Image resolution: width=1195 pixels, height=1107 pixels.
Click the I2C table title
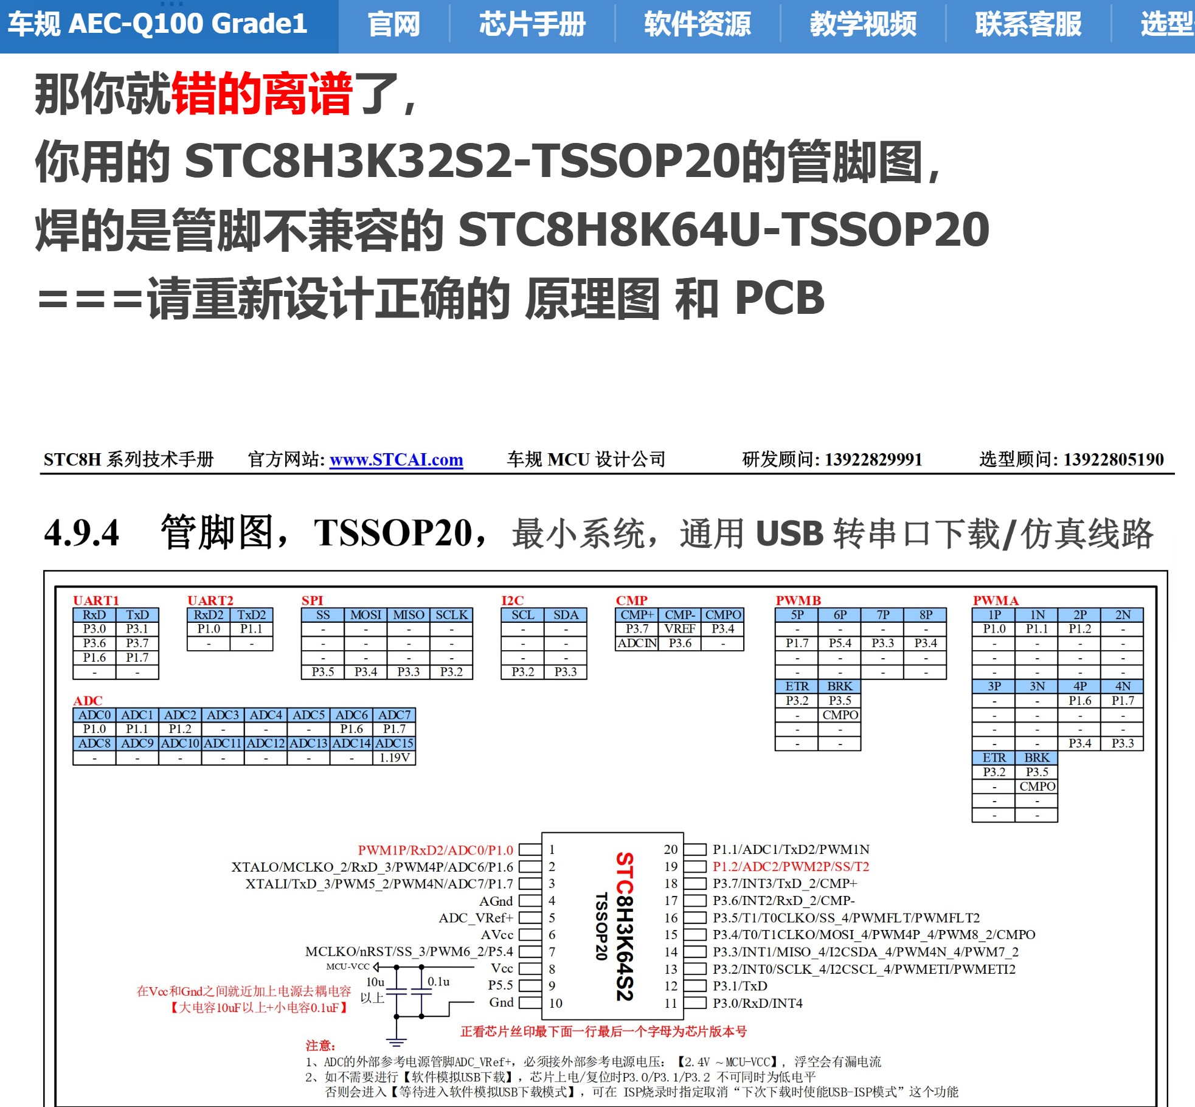coord(512,600)
